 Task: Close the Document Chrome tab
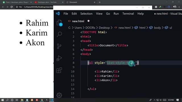(95, 2)
